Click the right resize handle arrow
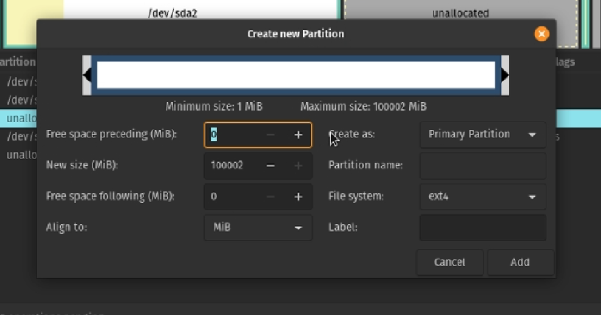Viewport: 601px width, 315px height. (x=504, y=76)
